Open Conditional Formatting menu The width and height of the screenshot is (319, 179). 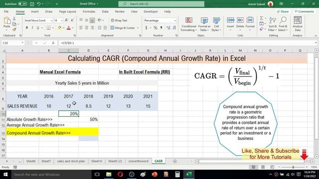coord(189,24)
